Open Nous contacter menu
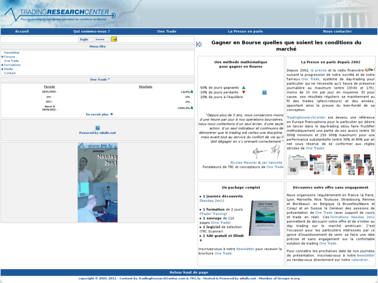378x283 pixels. 337,31
